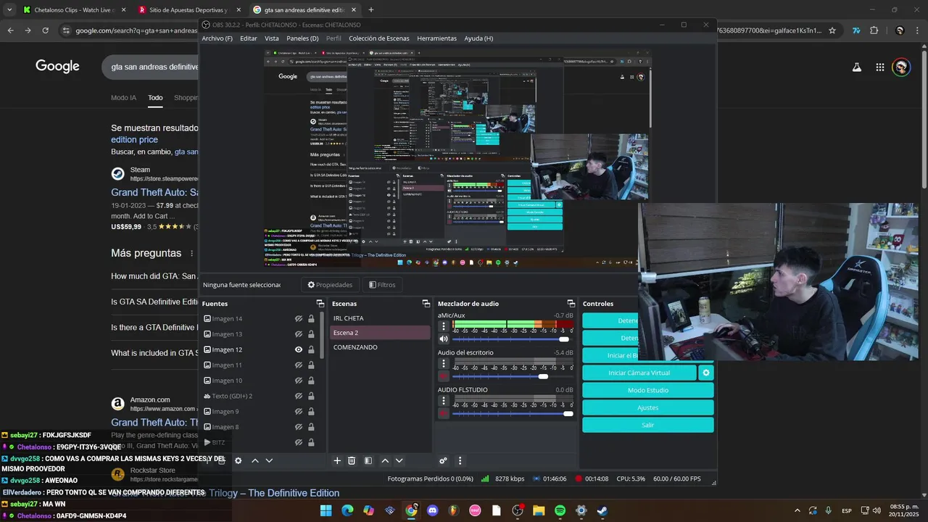Switch to Sitio de Apuestas Deportivas tab
Image resolution: width=928 pixels, height=522 pixels.
point(188,10)
